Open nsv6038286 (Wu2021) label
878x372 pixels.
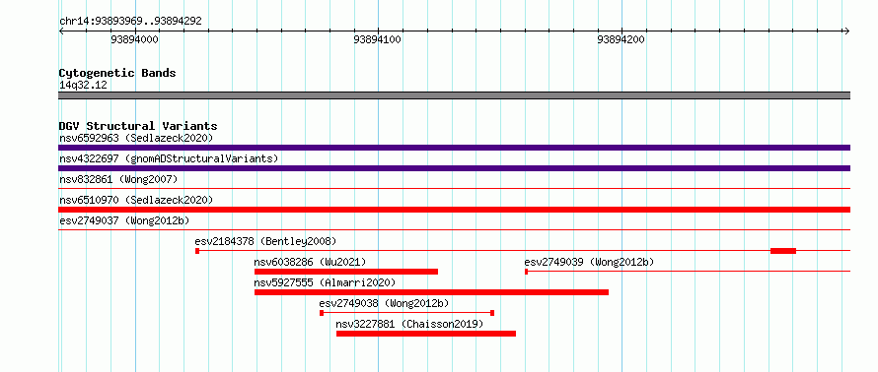pos(310,262)
